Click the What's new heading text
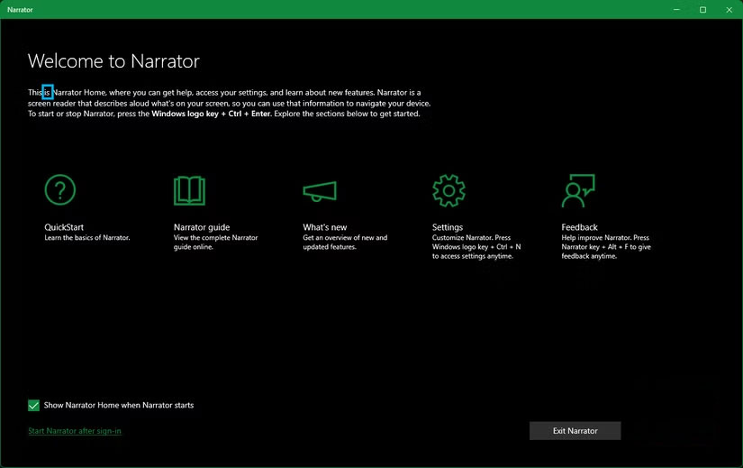 coord(324,227)
